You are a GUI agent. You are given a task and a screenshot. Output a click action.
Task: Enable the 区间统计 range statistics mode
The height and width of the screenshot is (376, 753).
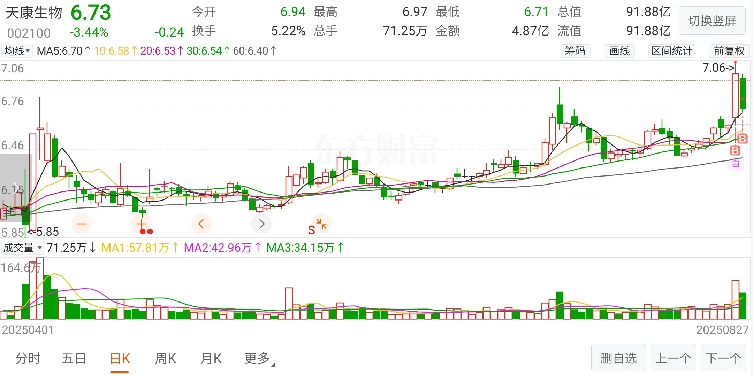tap(671, 51)
